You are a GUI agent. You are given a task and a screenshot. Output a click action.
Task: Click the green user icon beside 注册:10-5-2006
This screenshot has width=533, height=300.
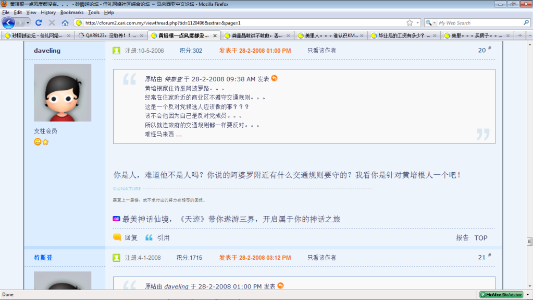pos(117,51)
